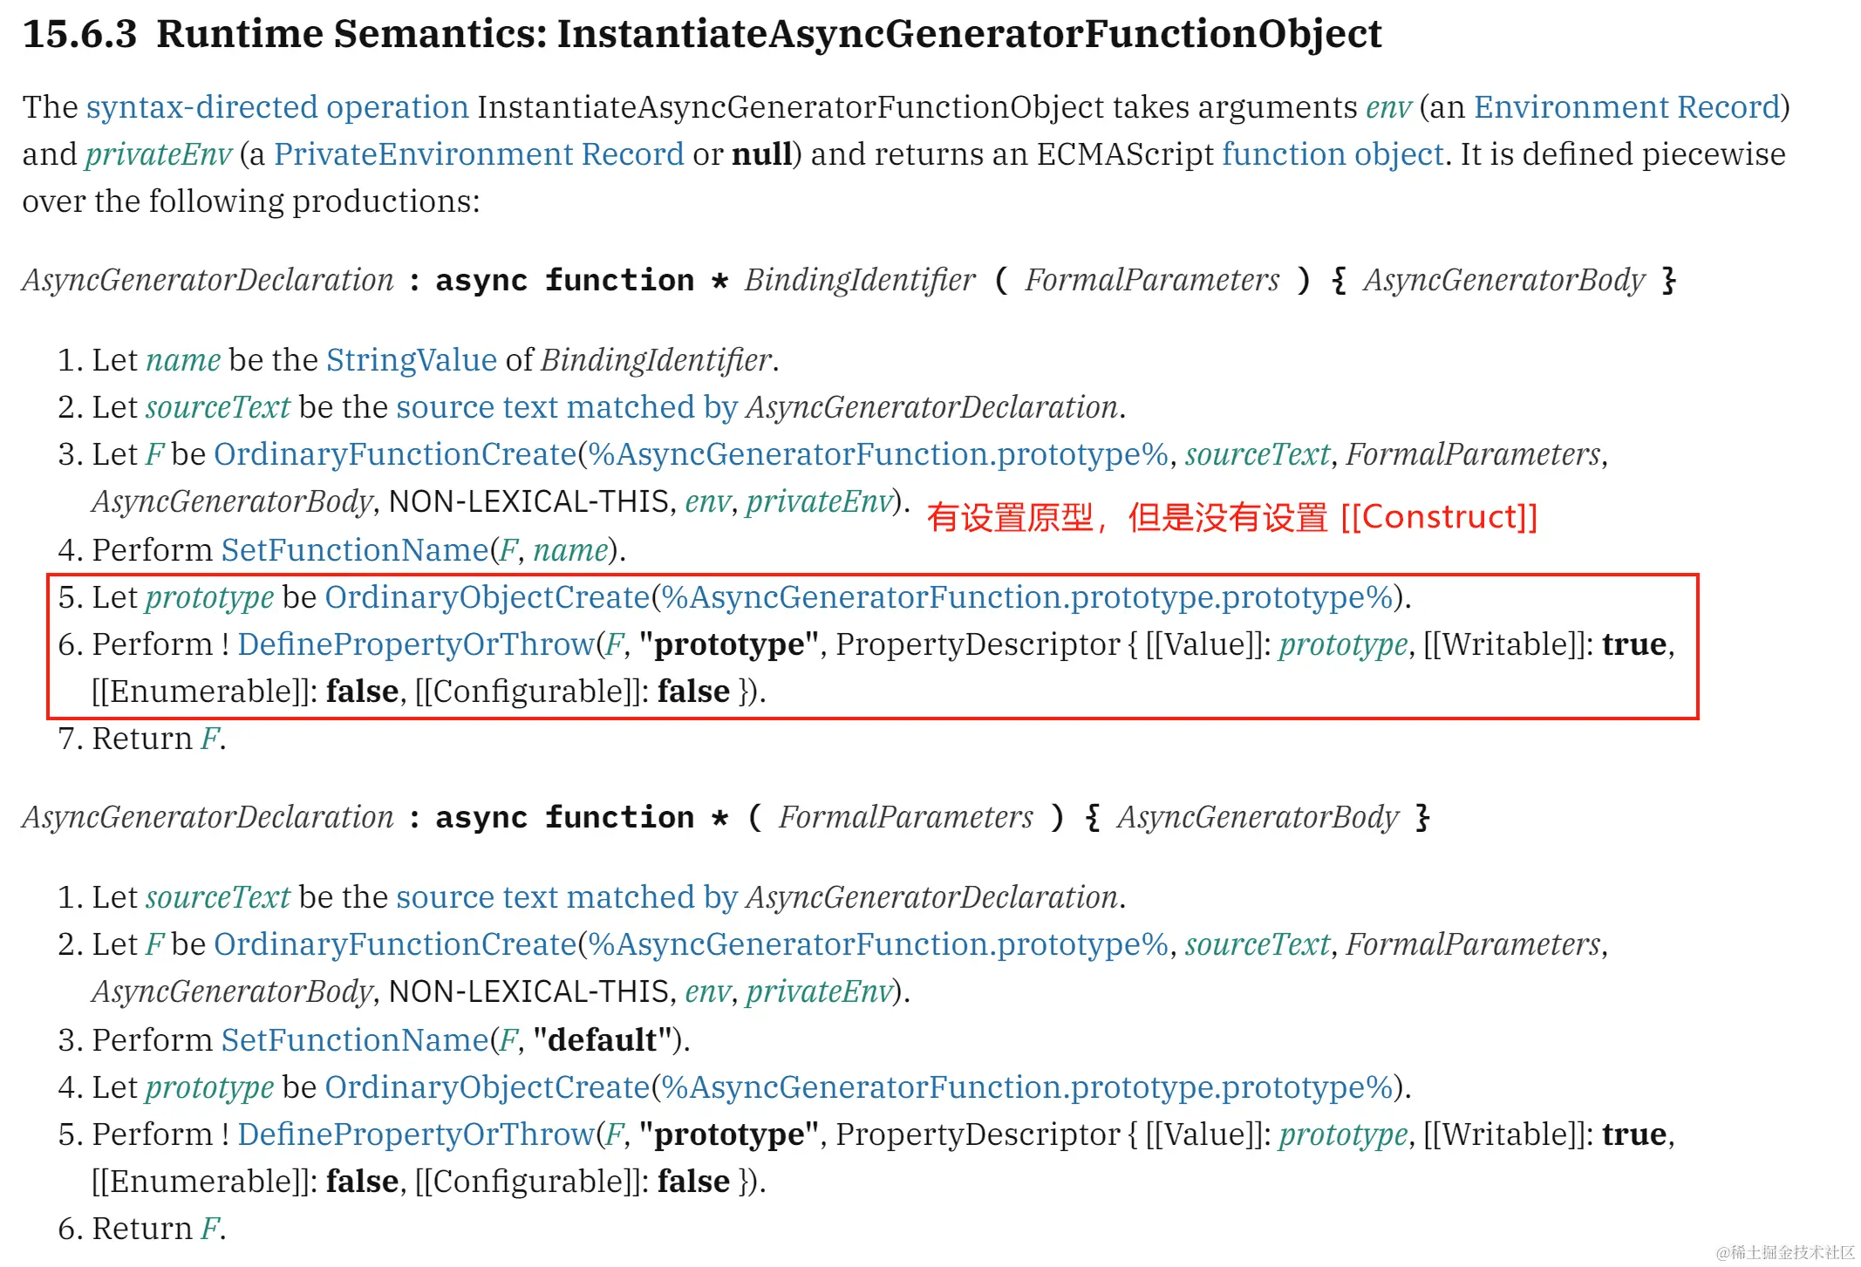Click the section heading 15.6.3 title

click(702, 34)
